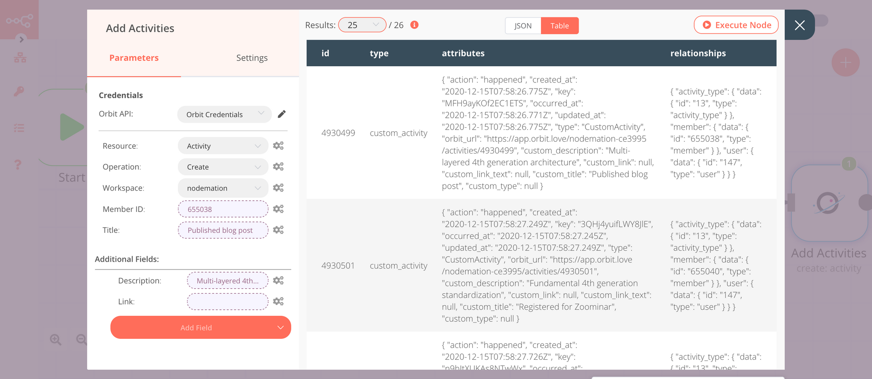Viewport: 872px width, 379px height.
Task: Select the Add Activities Orbit node
Action: pyautogui.click(x=829, y=203)
